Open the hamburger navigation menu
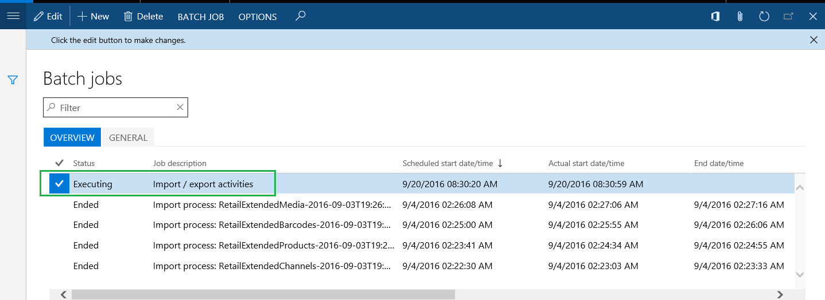This screenshot has height=300, width=825. click(x=13, y=16)
